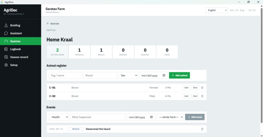263x137 pixels.
Task: Open the Briefing section icon
Action: (6, 25)
